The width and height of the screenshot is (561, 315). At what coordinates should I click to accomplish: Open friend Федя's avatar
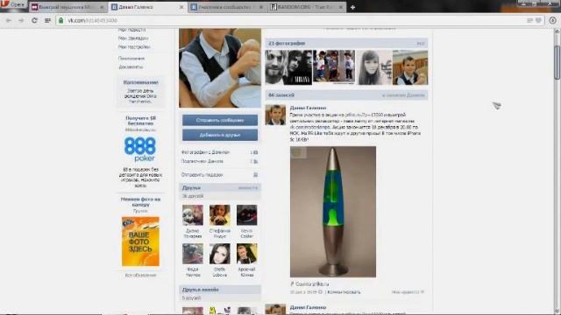click(x=193, y=254)
